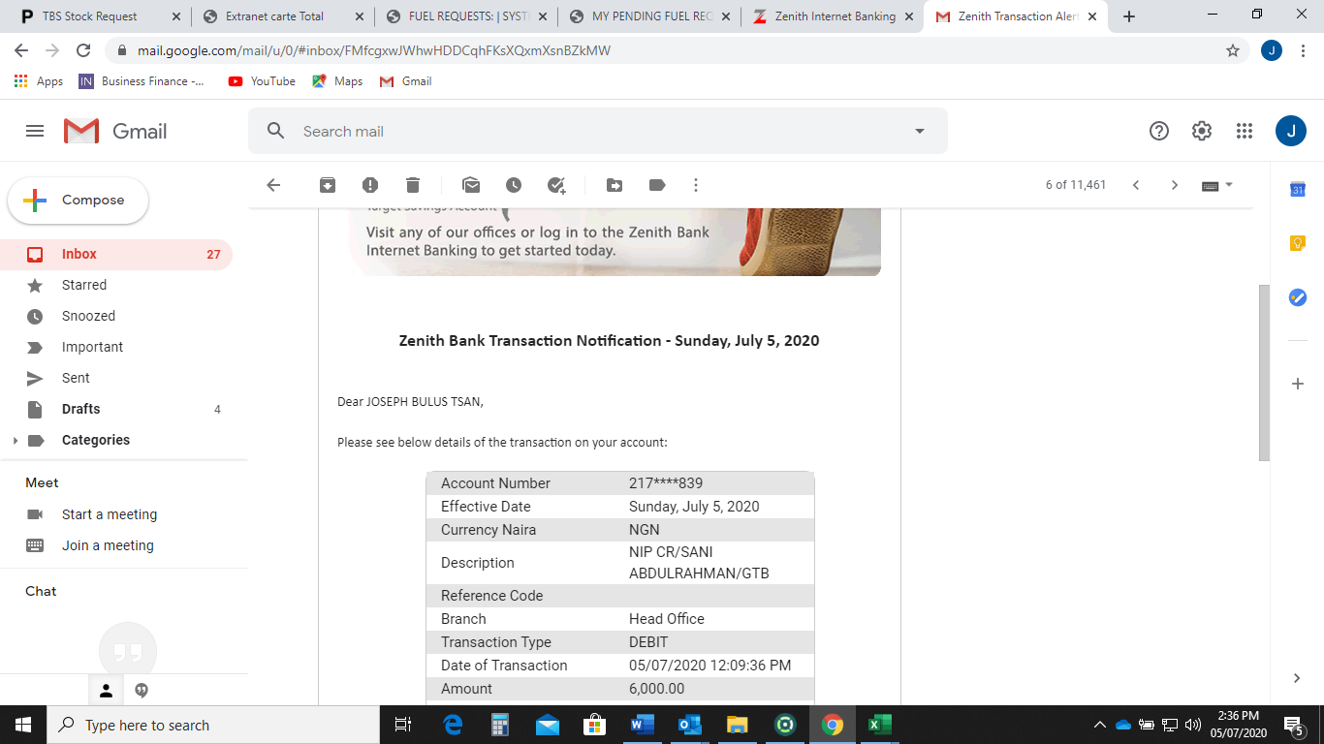Reload the current page
Screen dimensions: 1324x744
tap(83, 50)
